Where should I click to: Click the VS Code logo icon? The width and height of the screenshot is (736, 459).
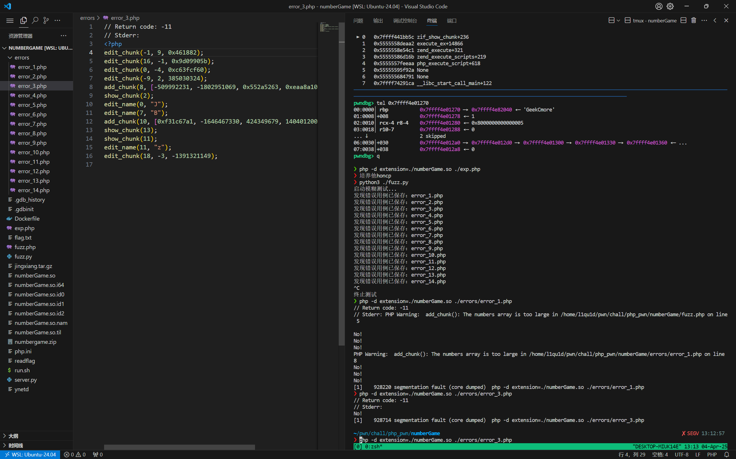point(7,6)
